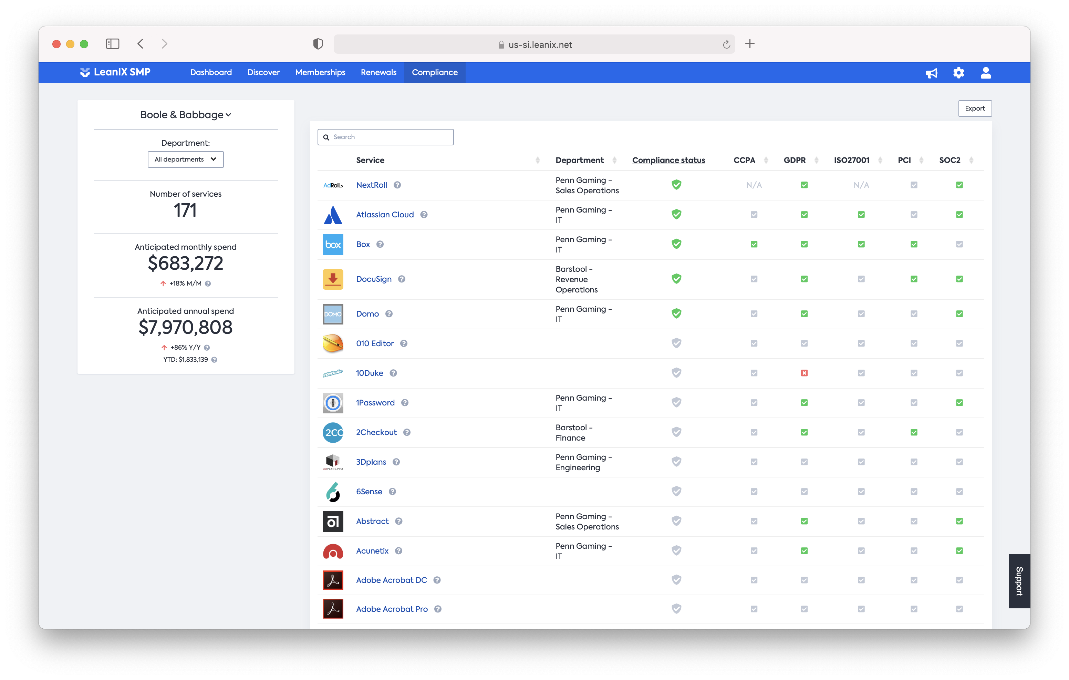Click the help icon next to +18% M/M
The height and width of the screenshot is (680, 1069).
pyautogui.click(x=208, y=284)
